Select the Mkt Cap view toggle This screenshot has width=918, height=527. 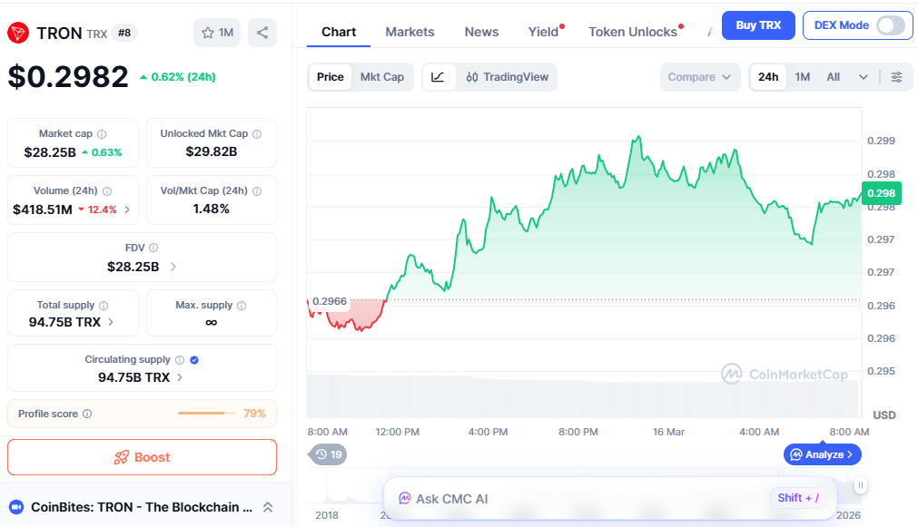[x=382, y=77]
